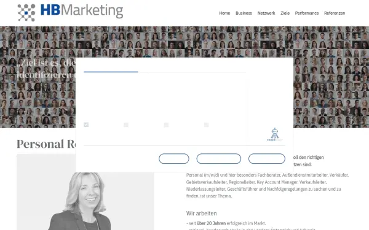Click the leftmost blank cookie dialog button
Screen dimensions: 369x230
[x=174, y=159]
